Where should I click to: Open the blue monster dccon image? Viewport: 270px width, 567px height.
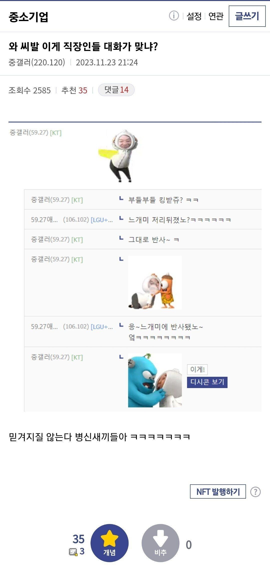(x=155, y=380)
